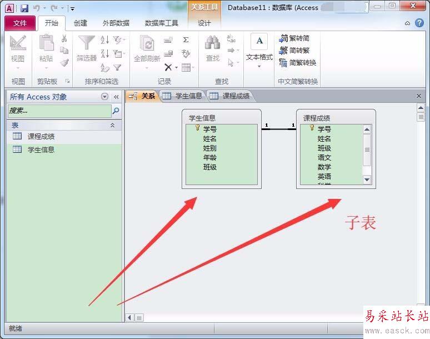Click the Save icon in the quick access toolbar
The width and height of the screenshot is (430, 339).
click(24, 8)
